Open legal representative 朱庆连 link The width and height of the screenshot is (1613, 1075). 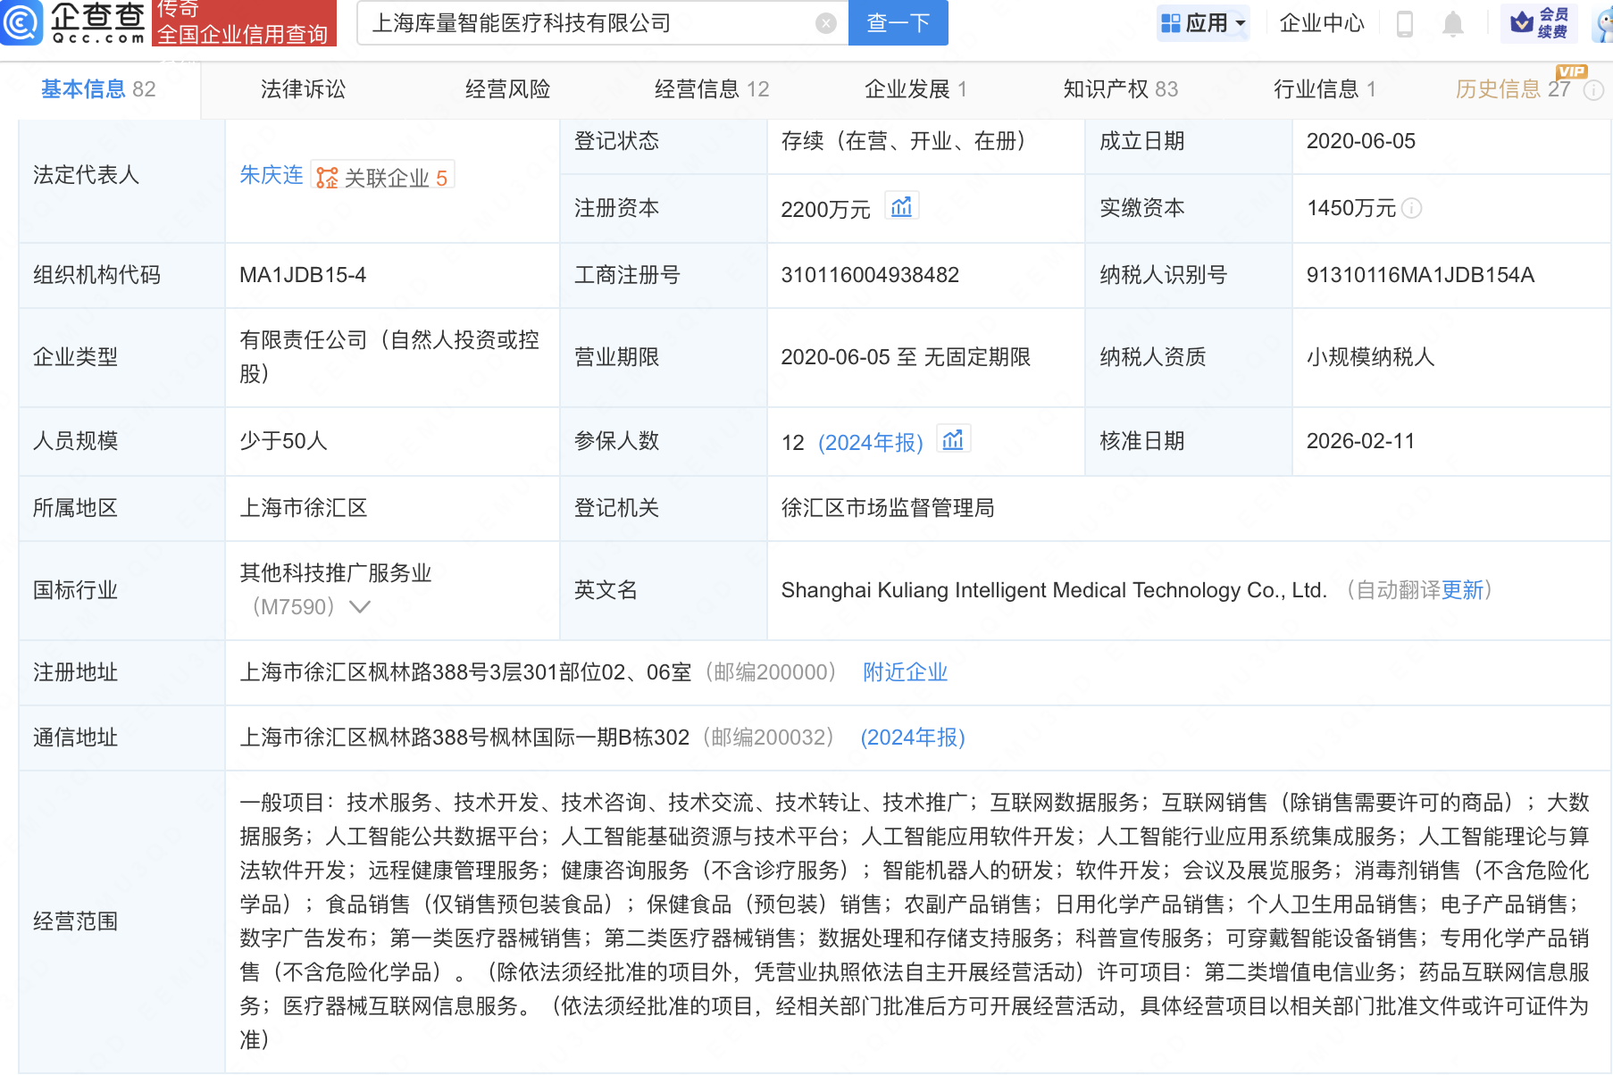pos(271,175)
